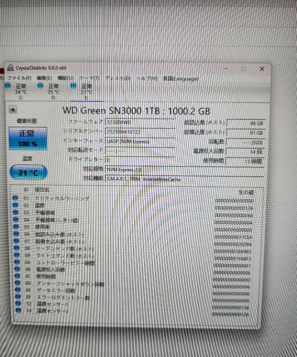Click the 項目名 column header

pyautogui.click(x=42, y=190)
